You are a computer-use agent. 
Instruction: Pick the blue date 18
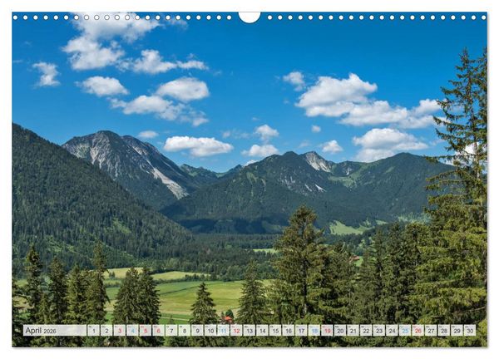(x=314, y=331)
